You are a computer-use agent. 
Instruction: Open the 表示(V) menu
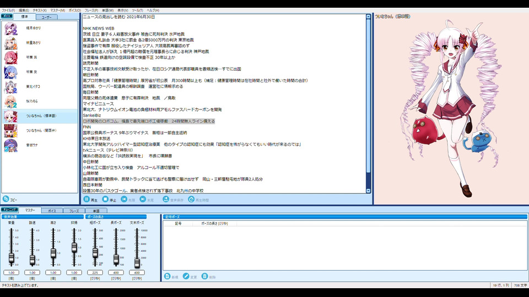[122, 10]
